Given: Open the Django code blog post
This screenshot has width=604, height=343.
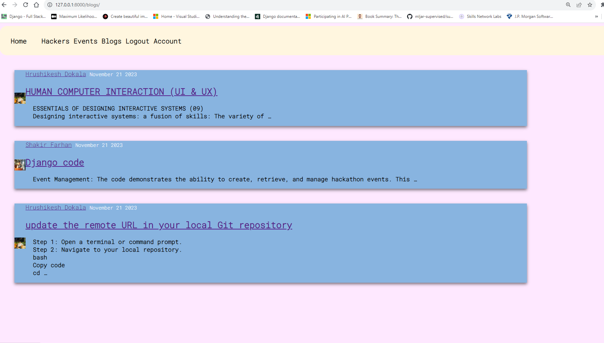Looking at the screenshot, I should click(55, 162).
